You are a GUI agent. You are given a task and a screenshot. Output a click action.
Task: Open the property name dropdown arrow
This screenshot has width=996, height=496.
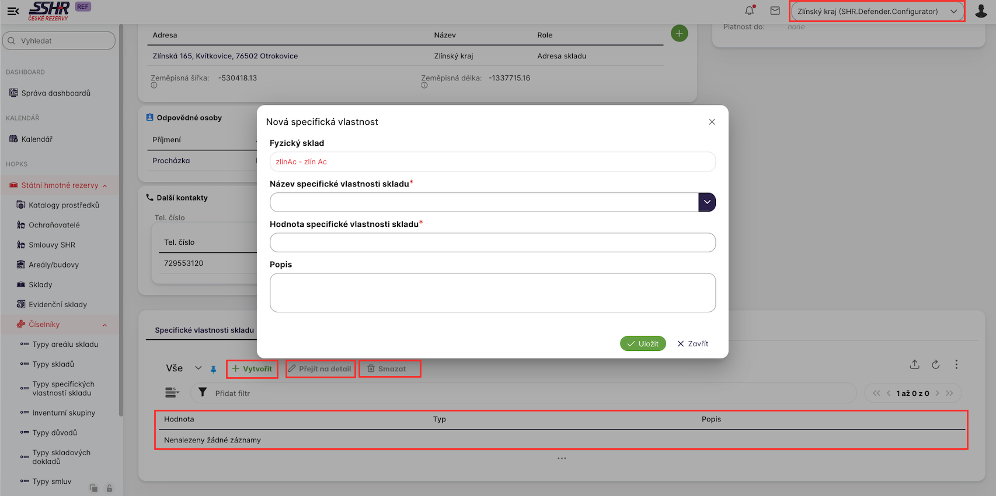tap(706, 202)
